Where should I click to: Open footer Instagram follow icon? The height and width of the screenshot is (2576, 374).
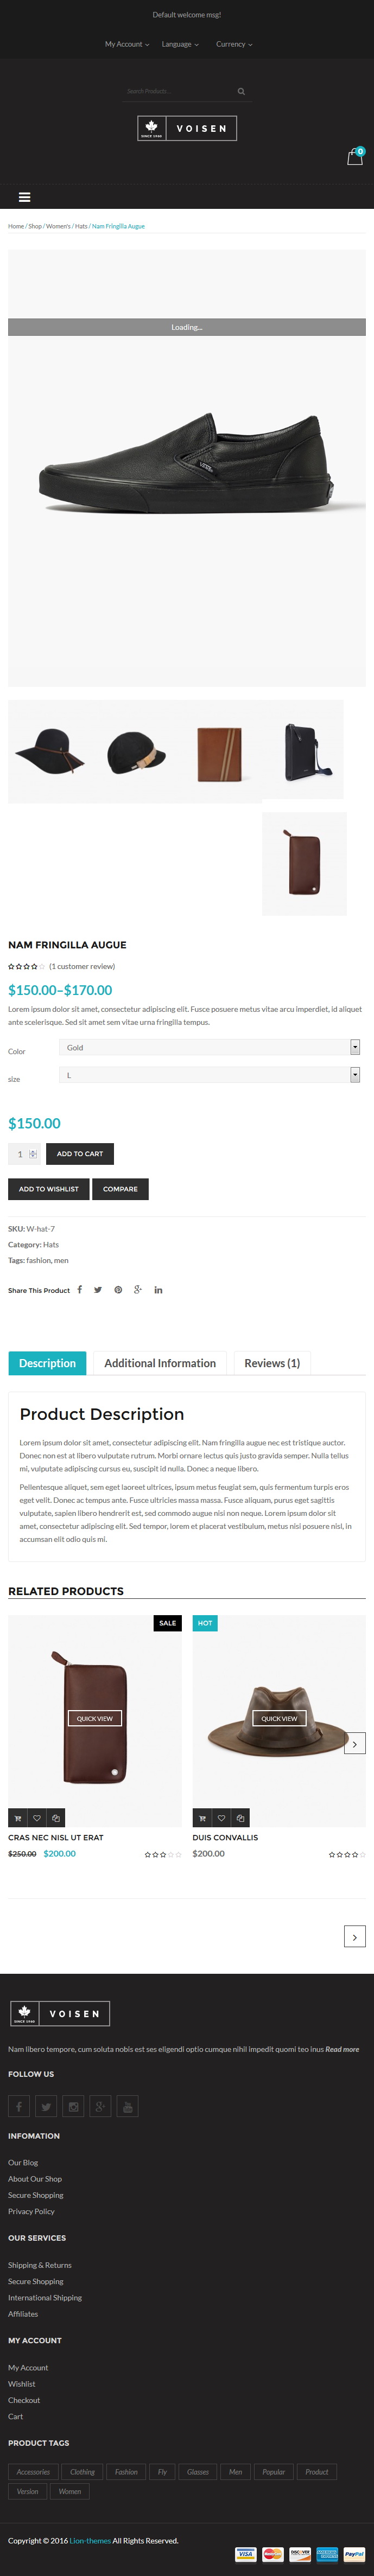tap(73, 2106)
